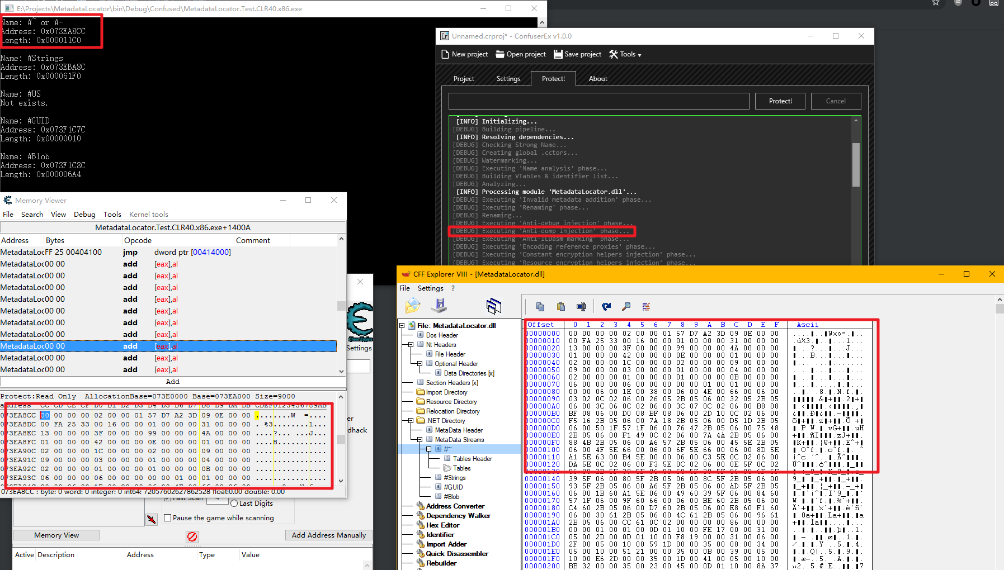Click the Dependency Walker tool icon
This screenshot has width=1004, height=570.
pos(420,516)
